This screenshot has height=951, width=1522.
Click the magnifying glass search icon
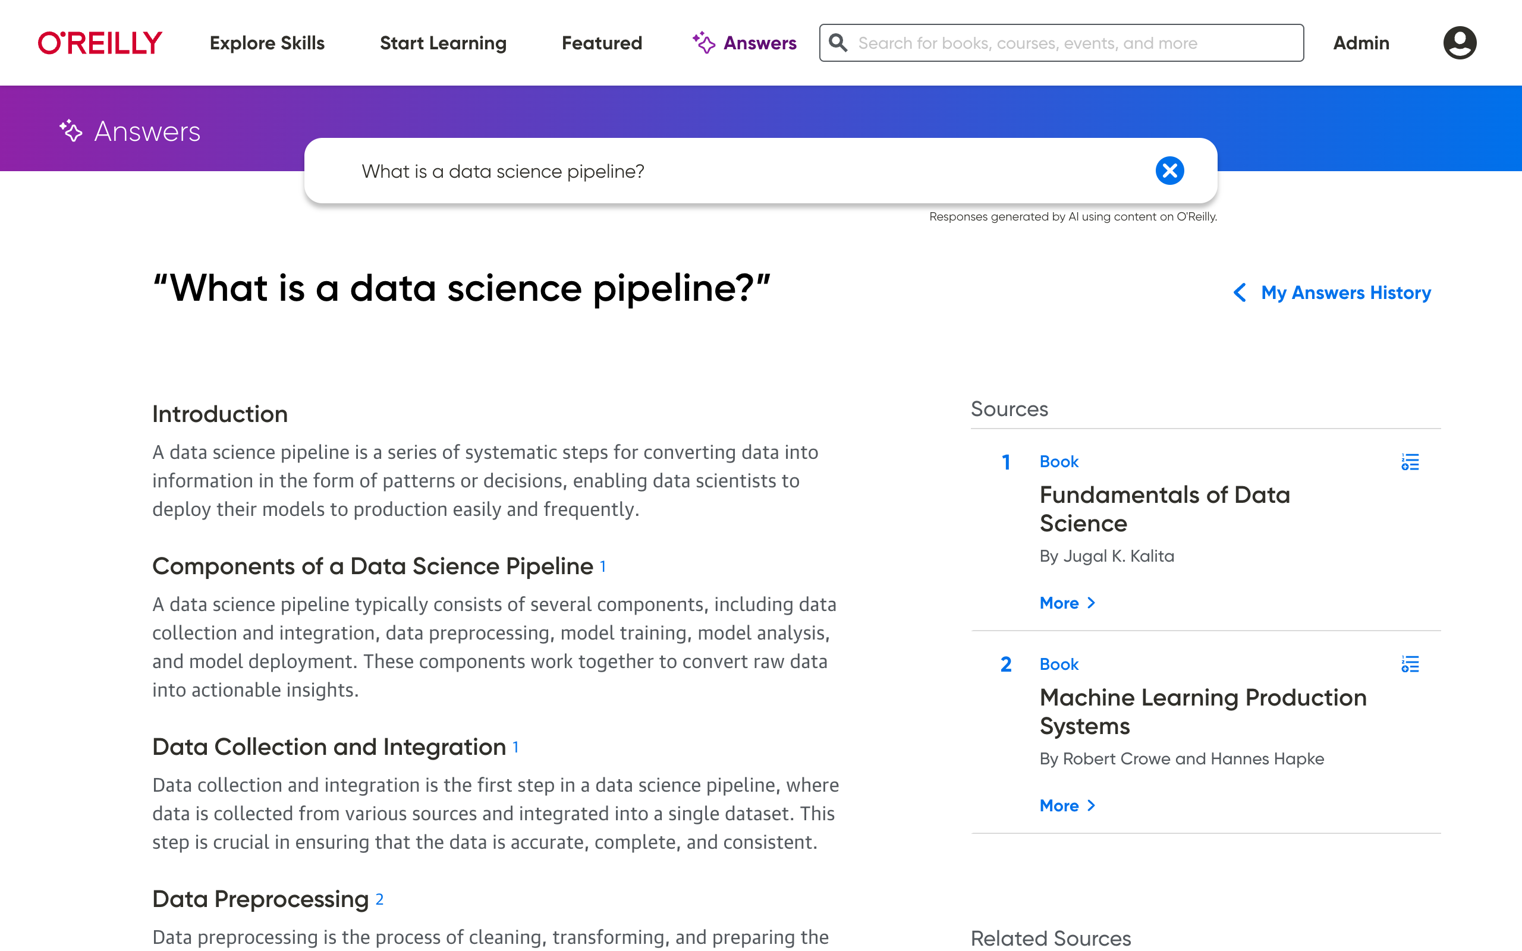pos(838,43)
